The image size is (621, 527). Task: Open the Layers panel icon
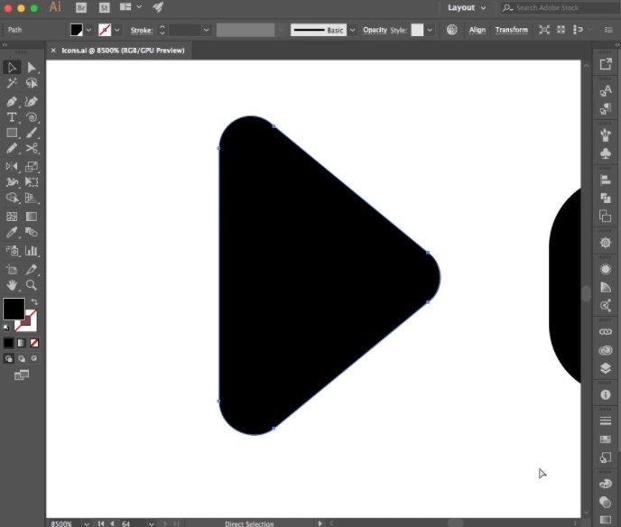pyautogui.click(x=605, y=368)
